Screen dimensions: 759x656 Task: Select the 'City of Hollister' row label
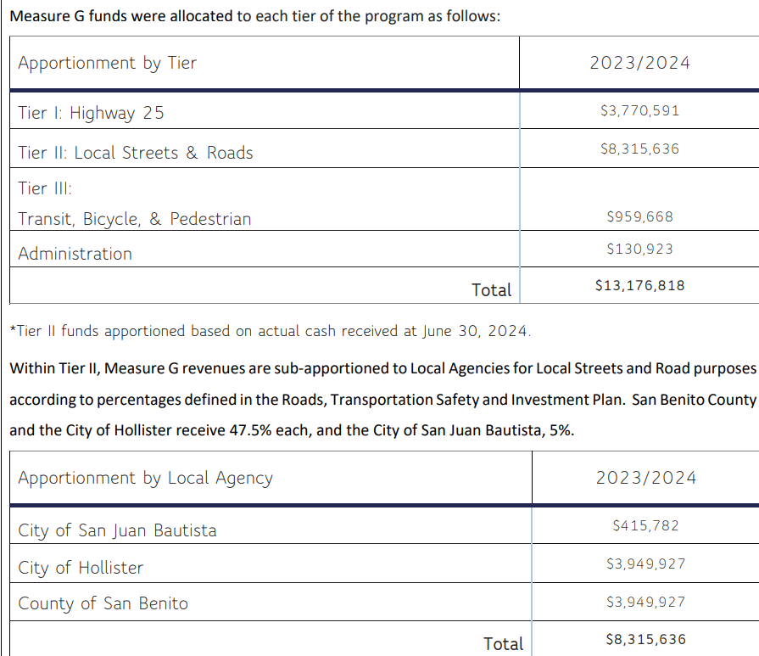(81, 568)
